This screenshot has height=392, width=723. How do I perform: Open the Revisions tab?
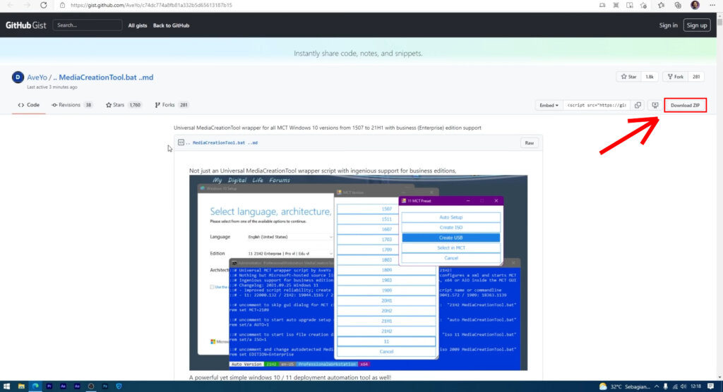[x=71, y=105]
